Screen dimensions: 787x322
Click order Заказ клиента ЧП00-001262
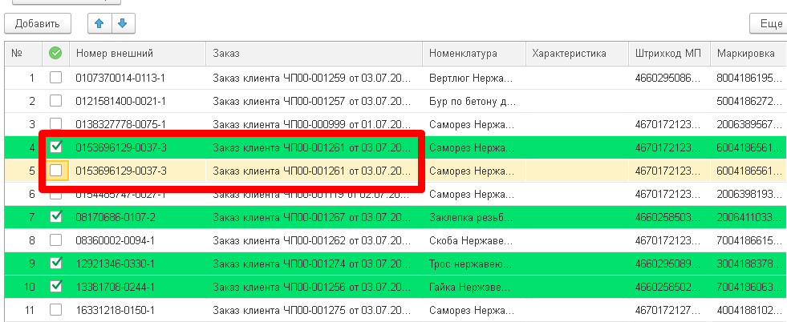[313, 240]
